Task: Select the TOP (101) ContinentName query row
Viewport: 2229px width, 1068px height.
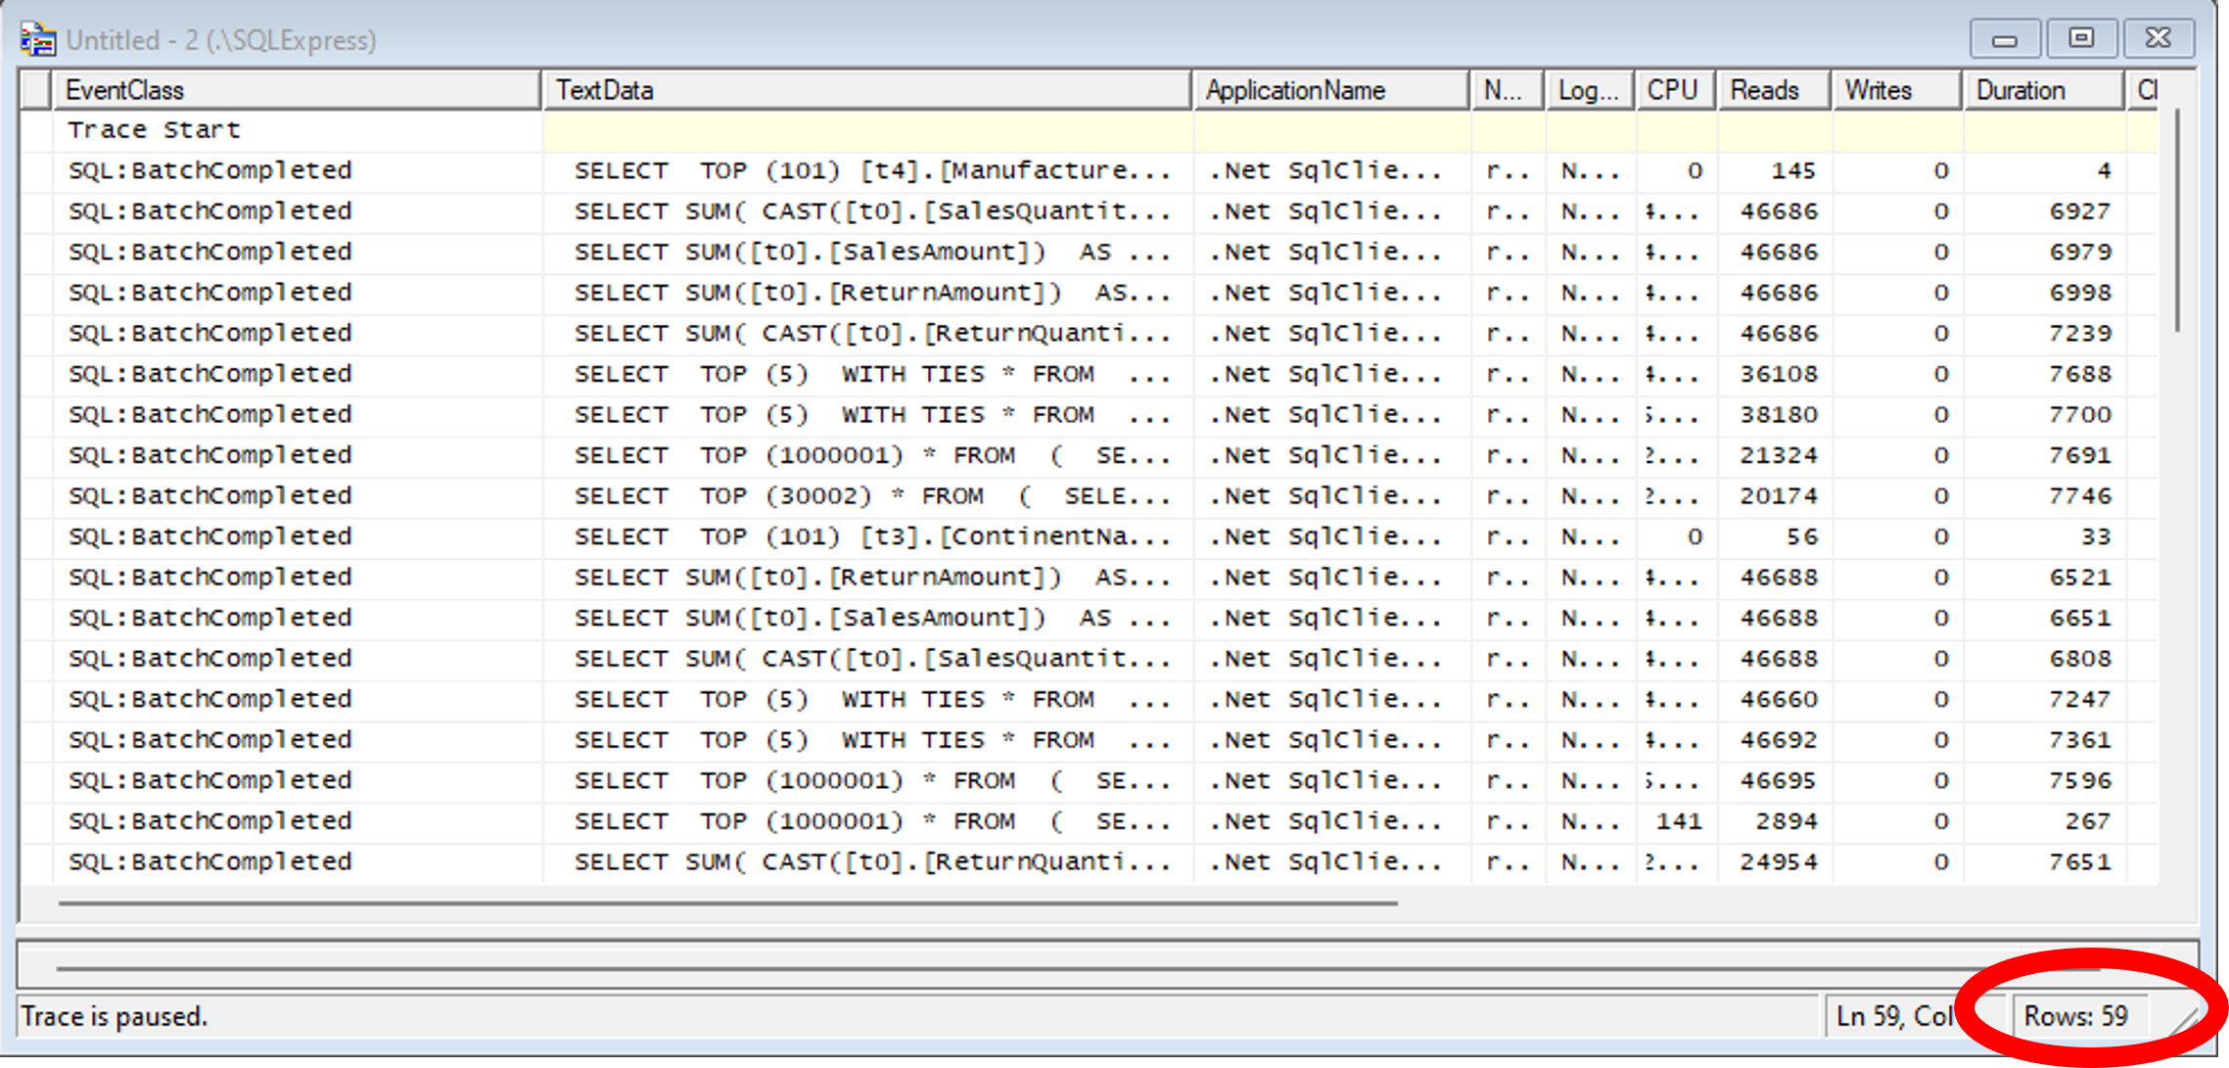Action: coord(871,537)
